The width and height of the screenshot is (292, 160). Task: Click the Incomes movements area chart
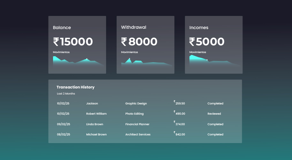tap(214, 61)
